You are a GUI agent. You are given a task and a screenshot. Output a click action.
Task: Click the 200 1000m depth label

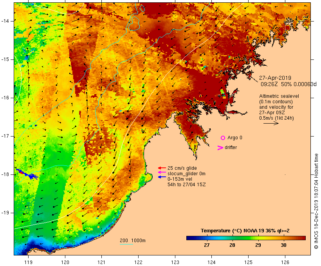(133, 241)
